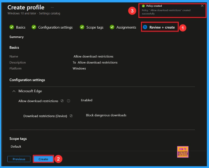Select the name value Allow download restrictions
This screenshot has width=209, height=168.
93,57
